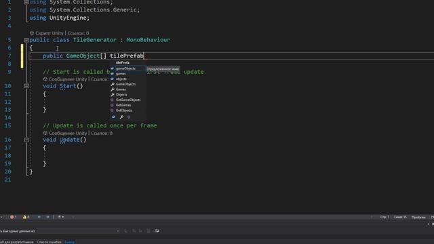The height and width of the screenshot is (244, 434).
Task: Pick GetGameObjects method suggestion
Action: pyautogui.click(x=128, y=100)
